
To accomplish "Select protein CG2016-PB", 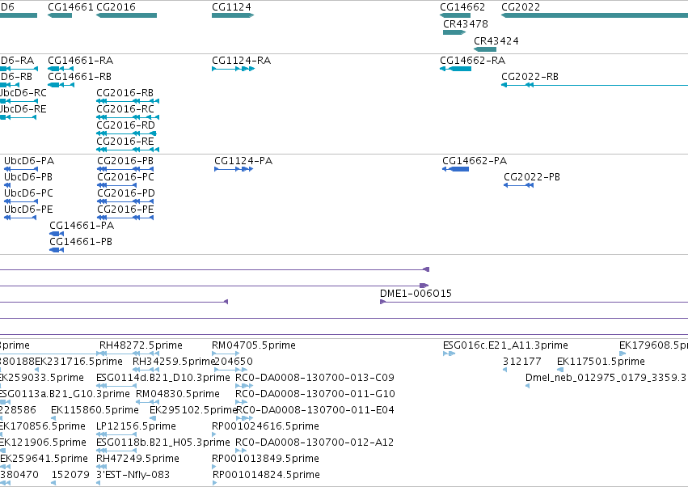I will point(125,161).
